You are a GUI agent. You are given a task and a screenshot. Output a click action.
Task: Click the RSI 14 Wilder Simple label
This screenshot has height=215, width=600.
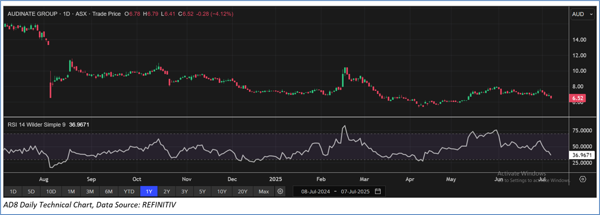click(37, 124)
